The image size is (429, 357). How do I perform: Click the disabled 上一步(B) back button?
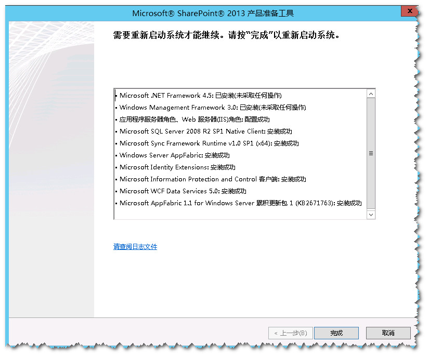click(x=290, y=333)
